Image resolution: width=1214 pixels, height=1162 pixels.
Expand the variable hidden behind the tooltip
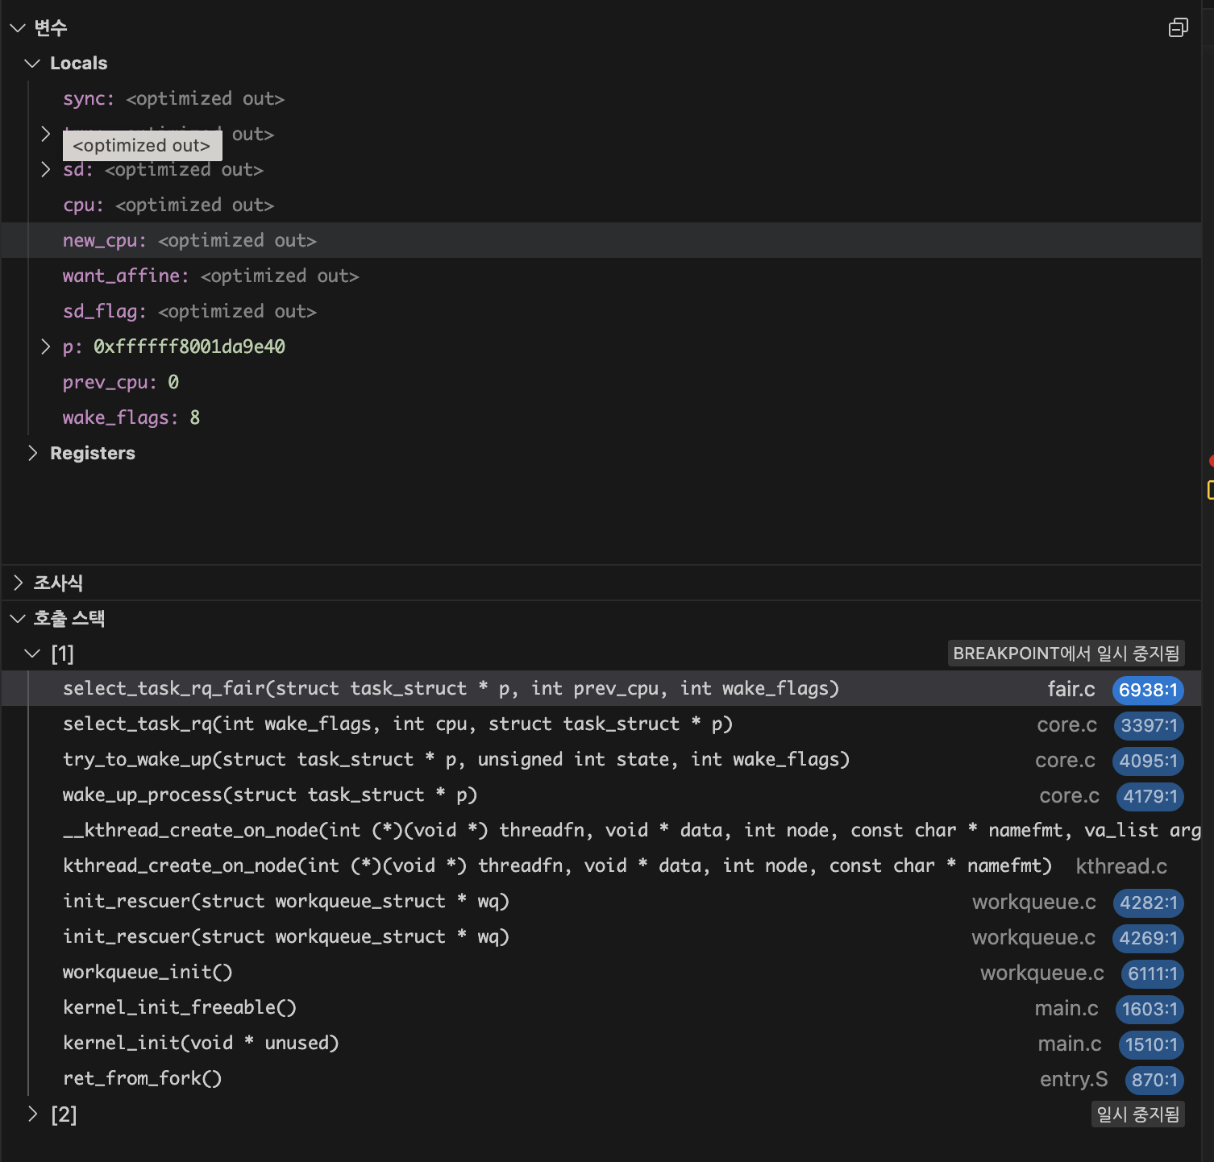46,134
